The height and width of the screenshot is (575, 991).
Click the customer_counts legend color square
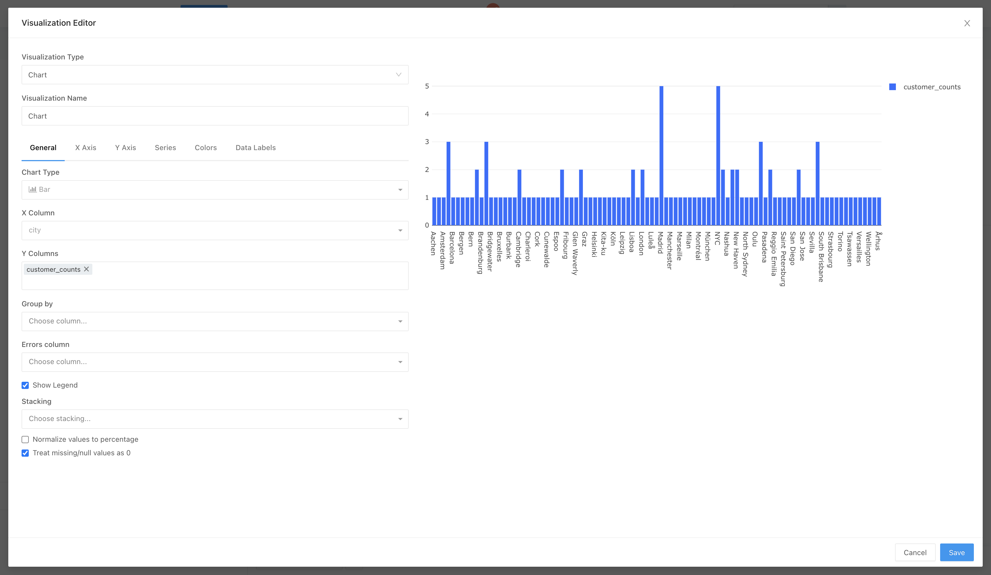coord(892,87)
